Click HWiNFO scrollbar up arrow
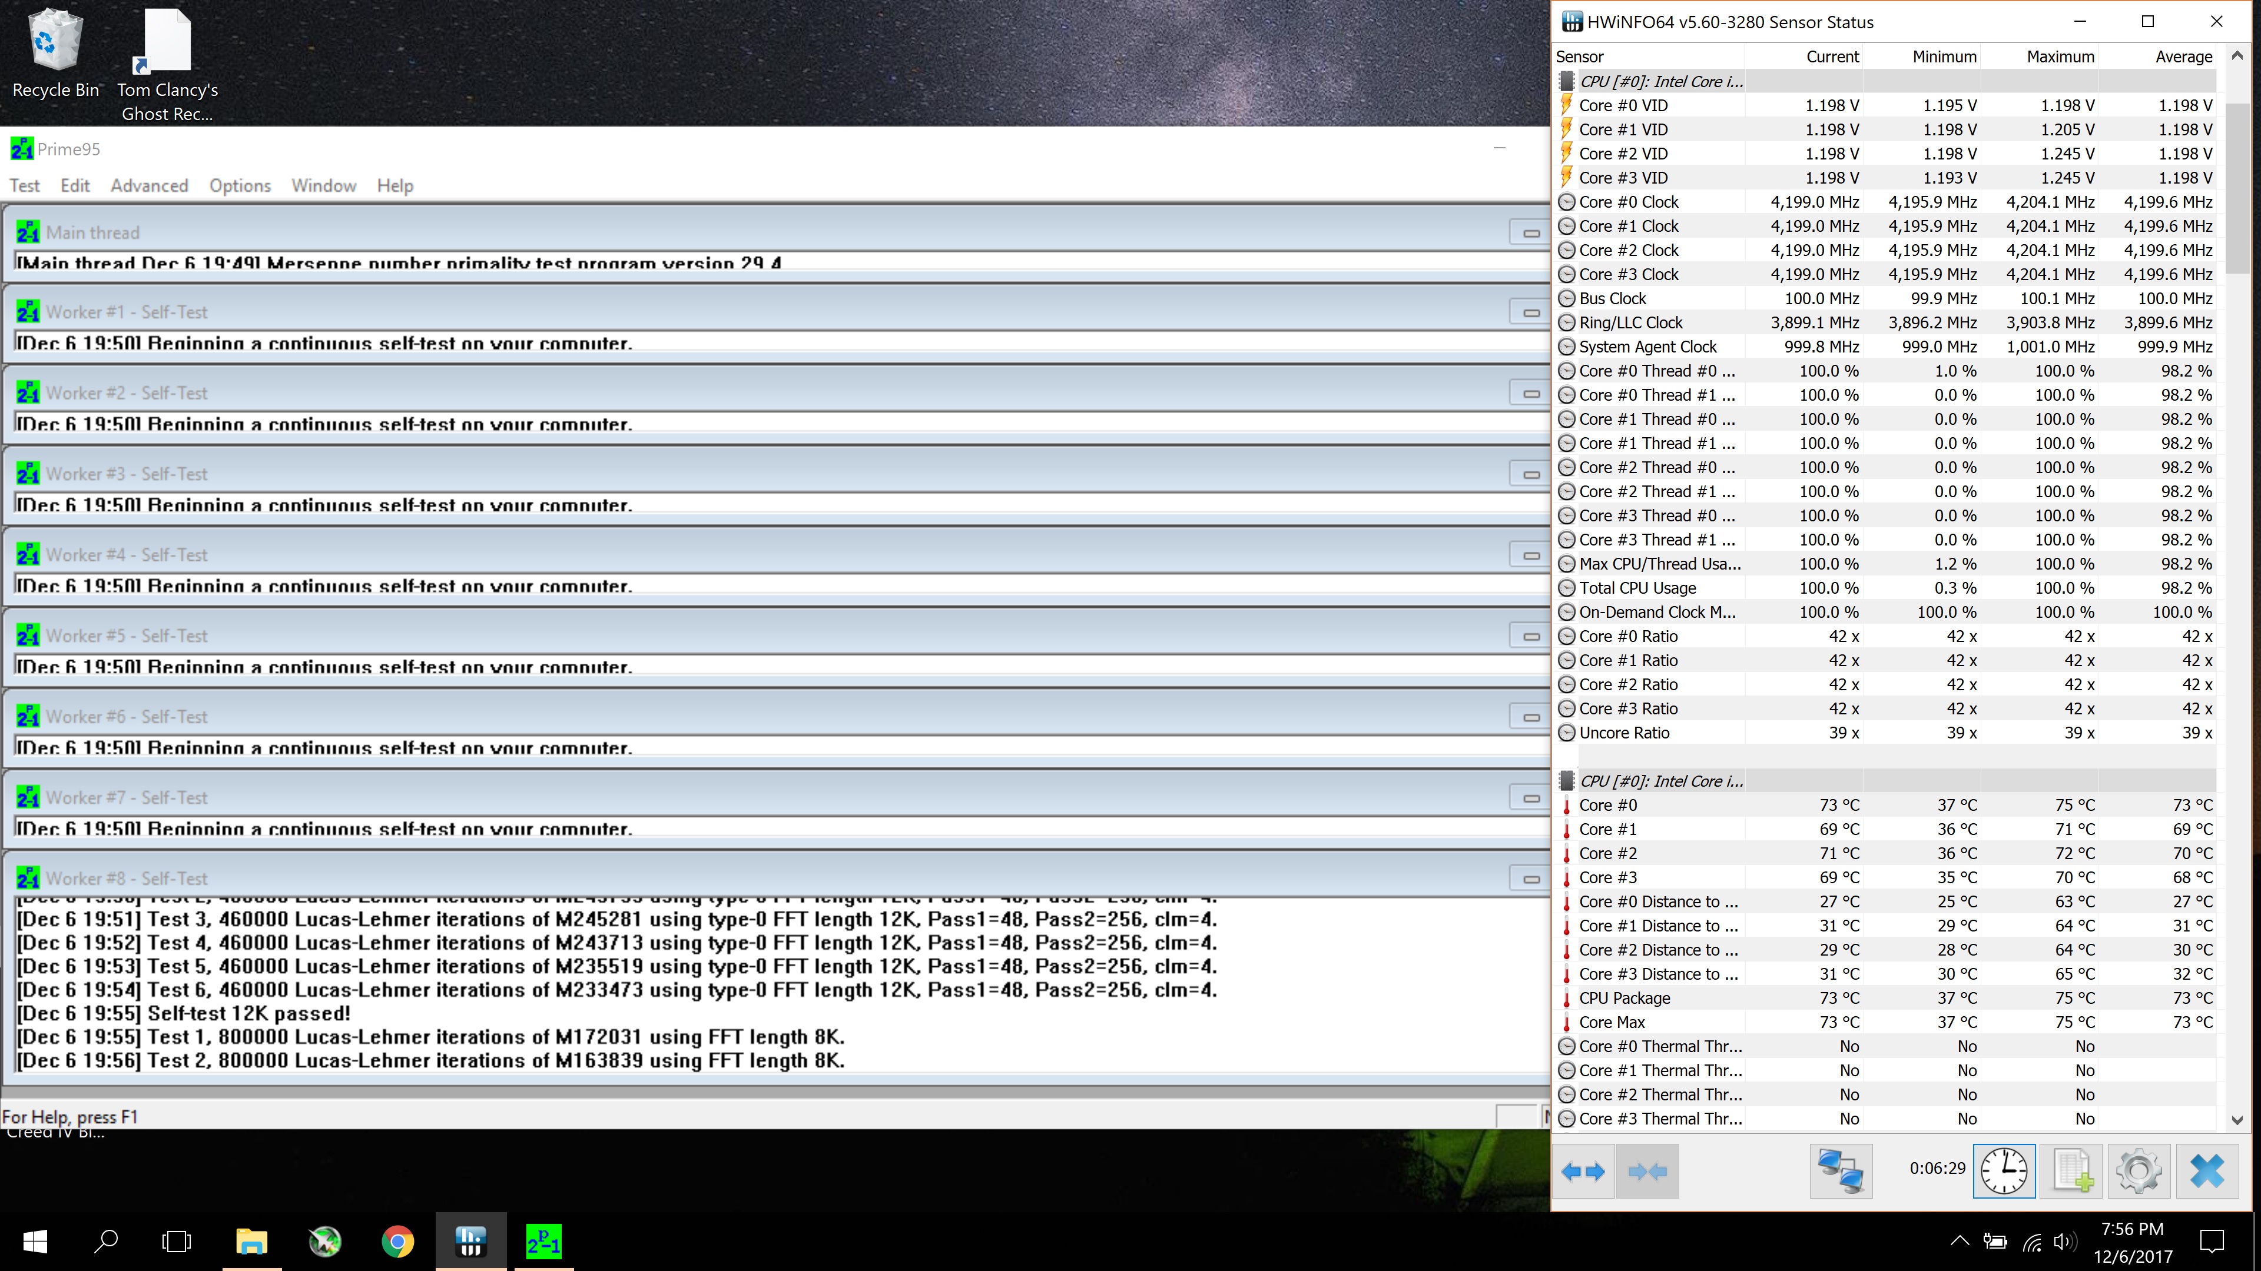The width and height of the screenshot is (2261, 1271). point(2236,56)
